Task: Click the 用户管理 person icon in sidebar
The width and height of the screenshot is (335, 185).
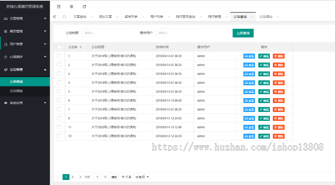Action: (x=6, y=44)
